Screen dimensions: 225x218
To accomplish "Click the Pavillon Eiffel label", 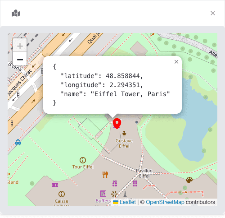I will (144, 173).
